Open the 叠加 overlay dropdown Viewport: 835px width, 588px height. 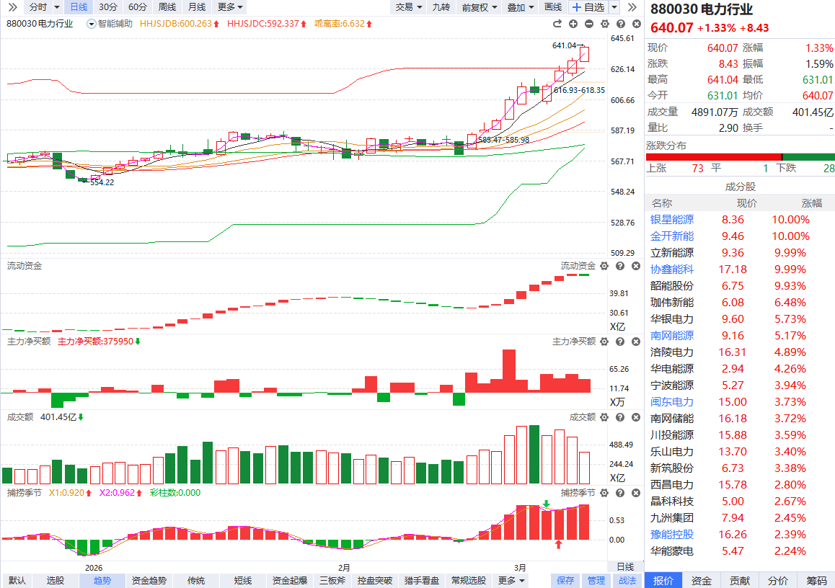point(521,7)
